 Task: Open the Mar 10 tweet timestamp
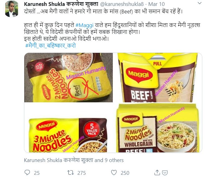[x=156, y=4]
